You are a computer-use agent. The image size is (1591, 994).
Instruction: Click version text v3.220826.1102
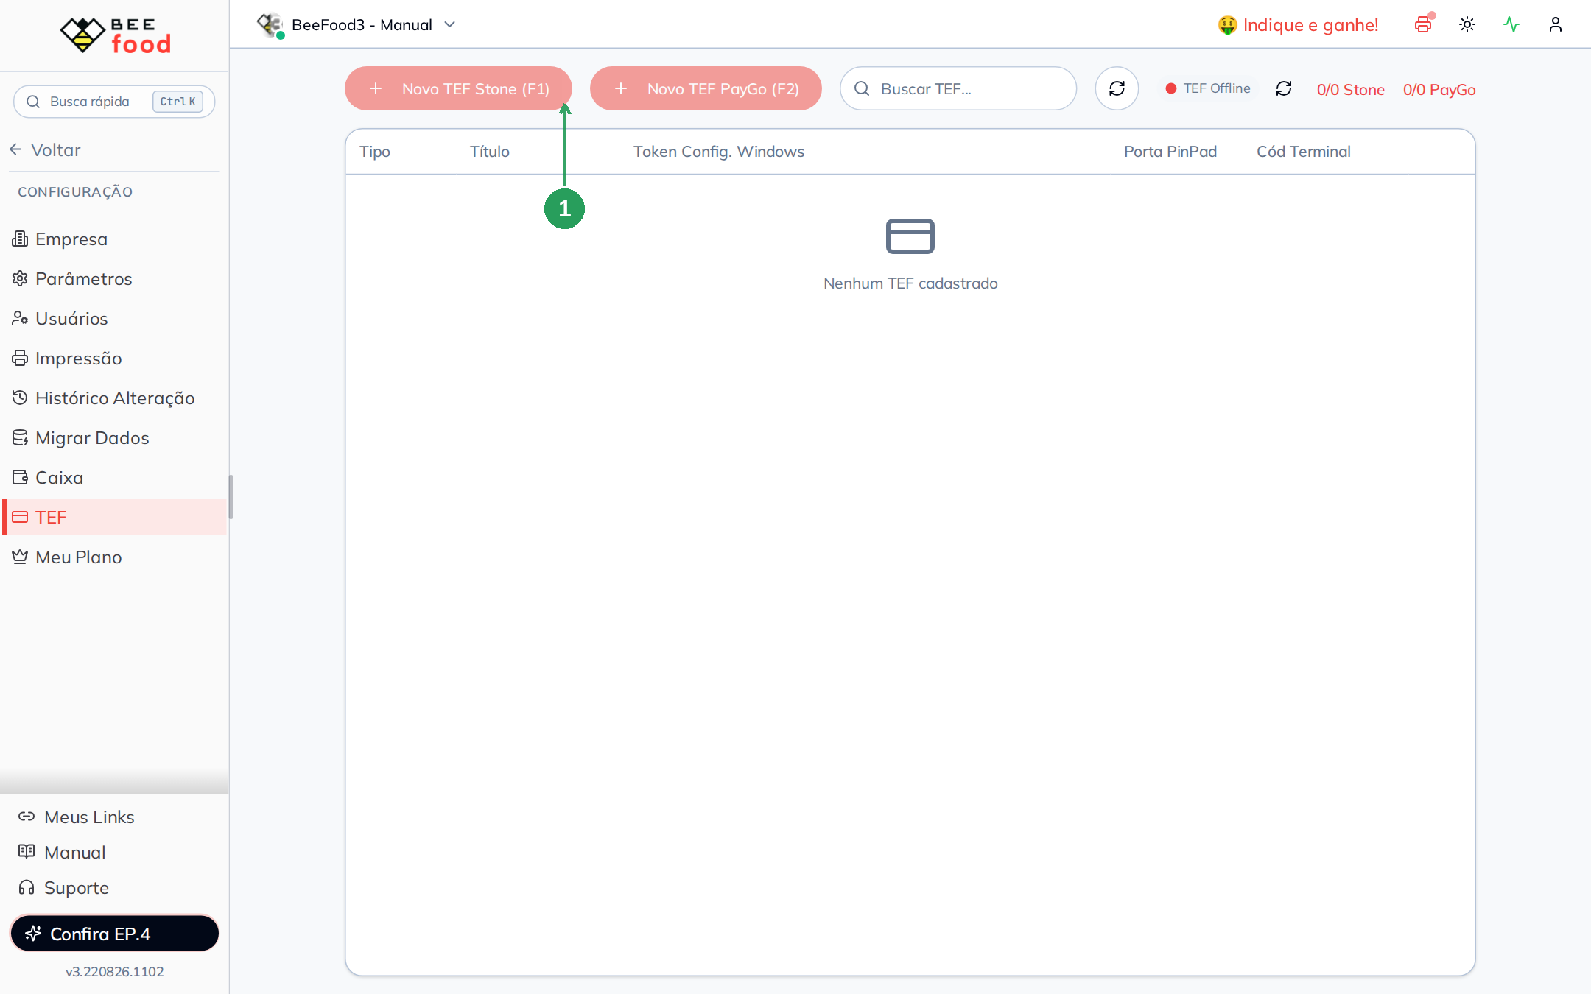click(114, 972)
